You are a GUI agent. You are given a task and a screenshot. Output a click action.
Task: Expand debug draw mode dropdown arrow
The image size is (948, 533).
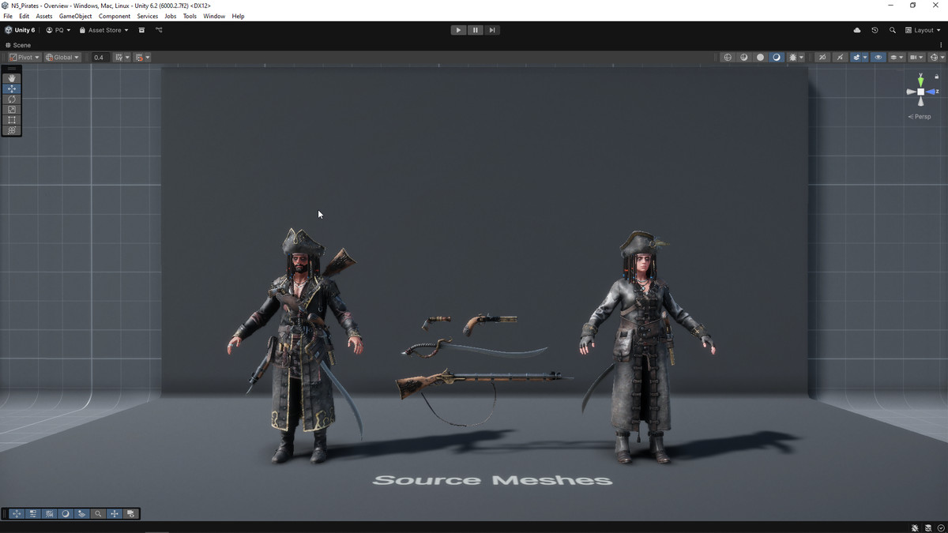coord(802,57)
